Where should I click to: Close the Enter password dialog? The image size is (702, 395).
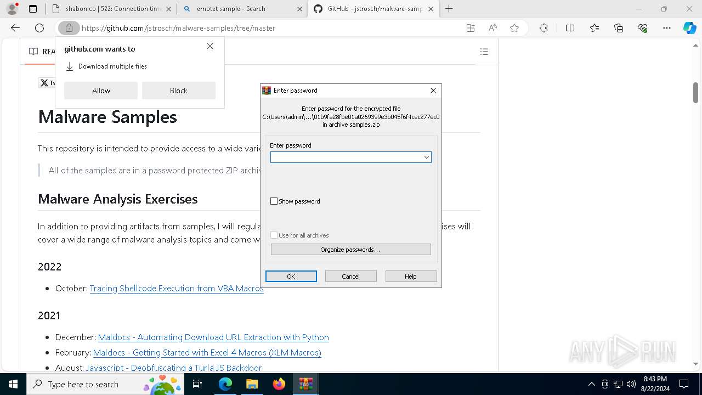433,91
